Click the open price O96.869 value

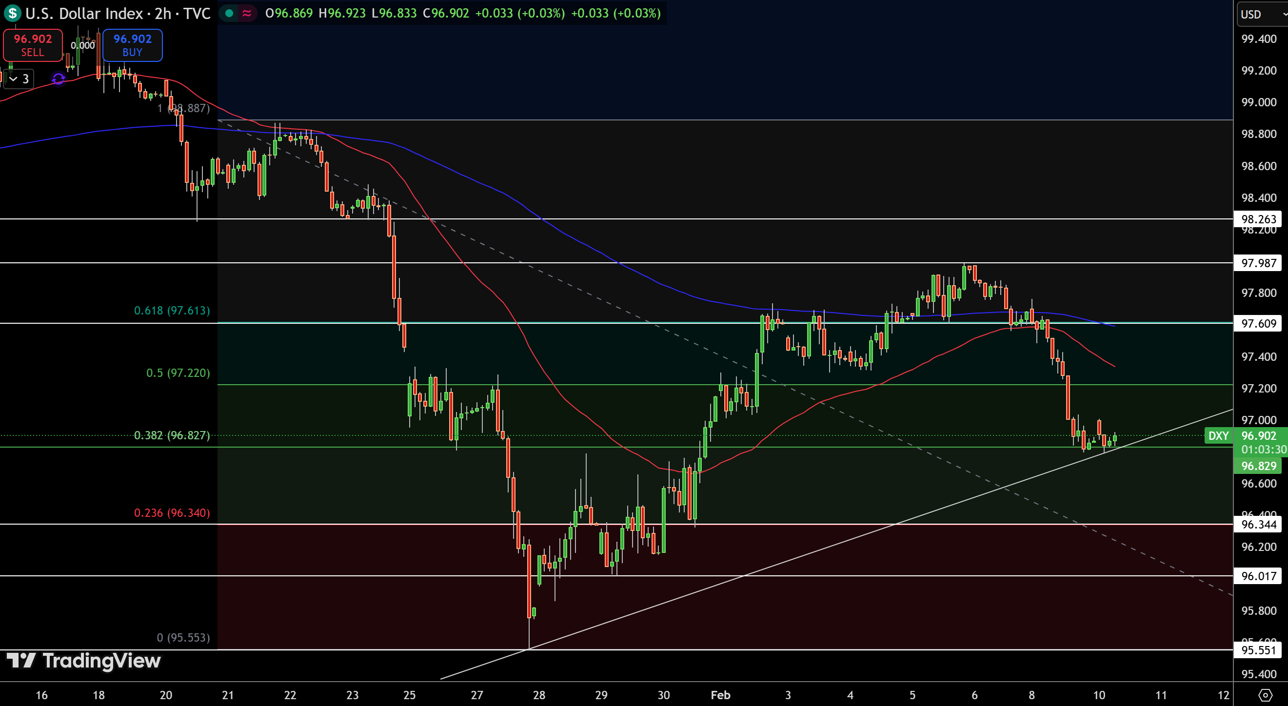click(x=289, y=13)
